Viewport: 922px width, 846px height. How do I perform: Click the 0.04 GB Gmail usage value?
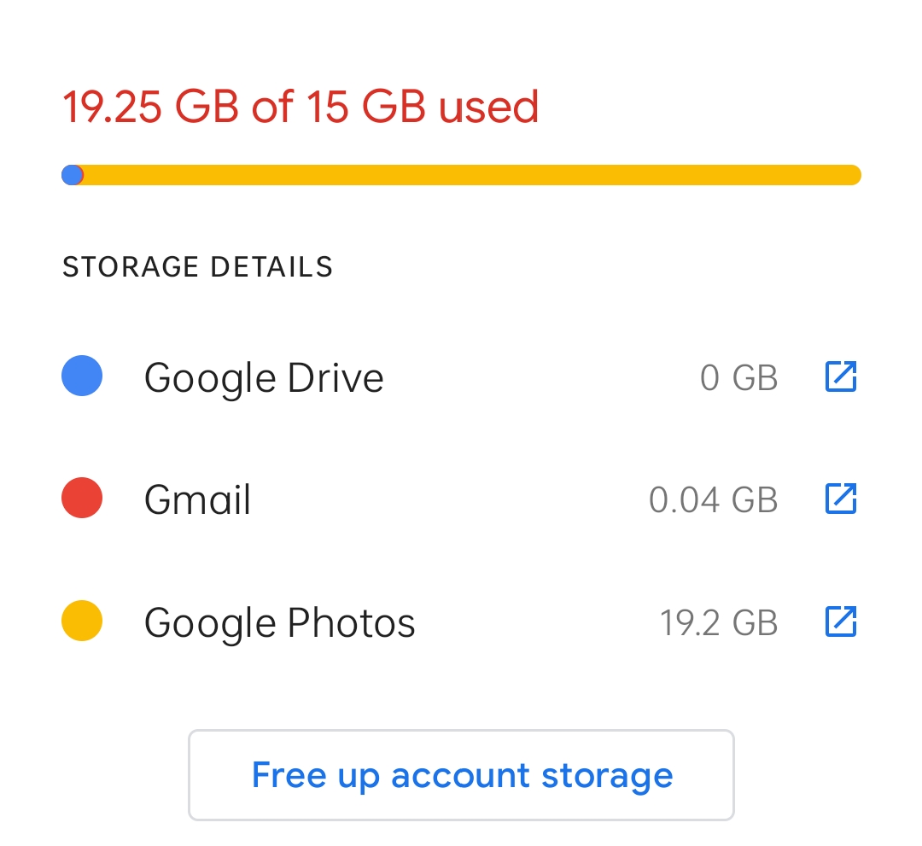coord(713,499)
